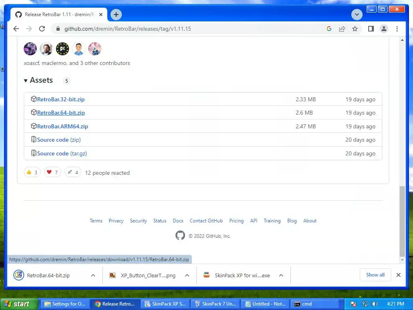View third contributor's dark P-logo avatar
The image size is (413, 310).
pyautogui.click(x=63, y=49)
